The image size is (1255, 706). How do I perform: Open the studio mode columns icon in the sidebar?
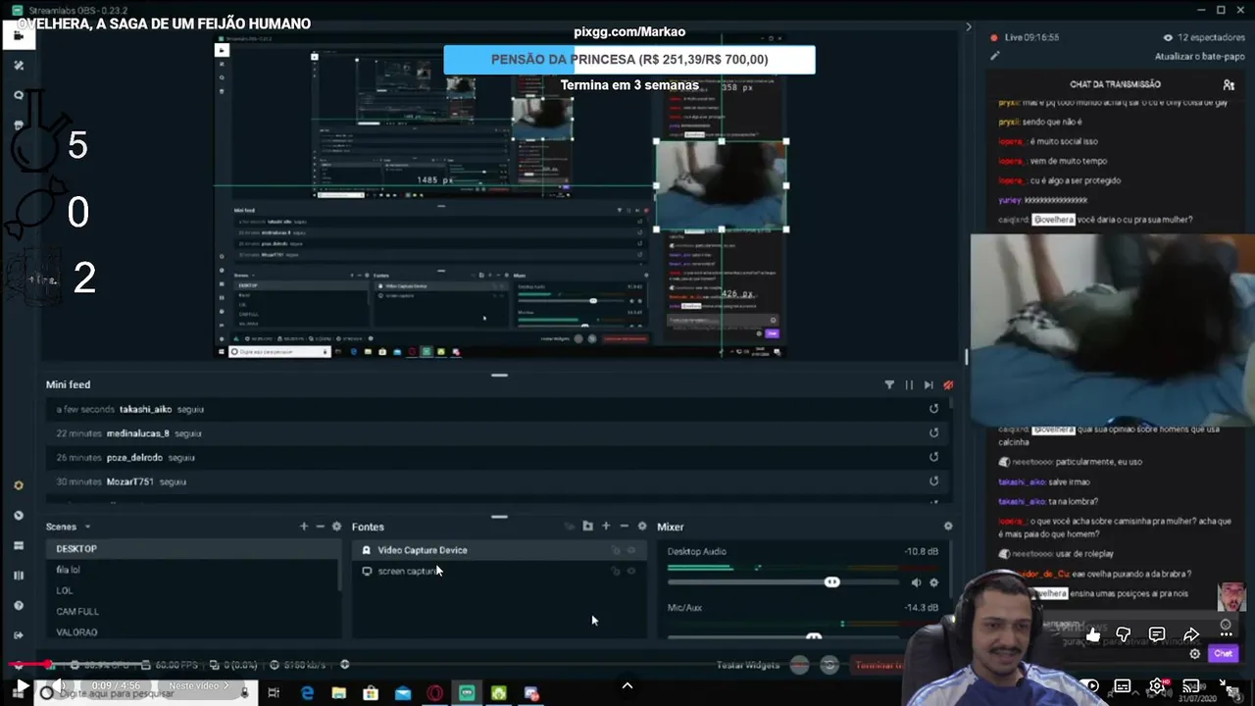click(x=19, y=576)
